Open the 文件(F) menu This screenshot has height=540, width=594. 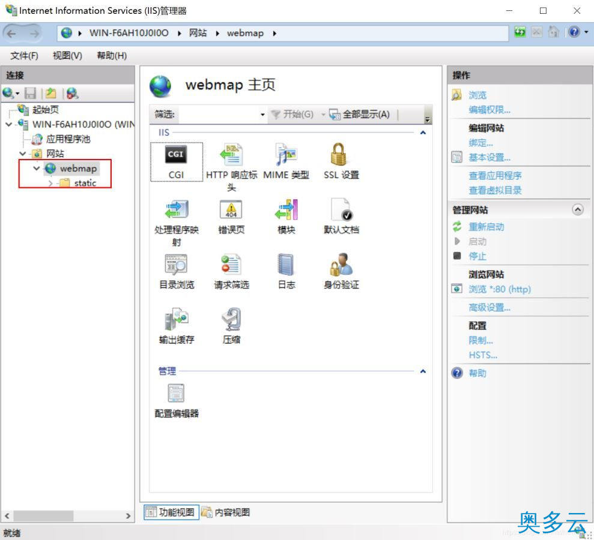tap(24, 56)
